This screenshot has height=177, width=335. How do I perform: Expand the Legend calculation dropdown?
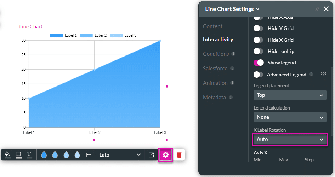(290, 117)
